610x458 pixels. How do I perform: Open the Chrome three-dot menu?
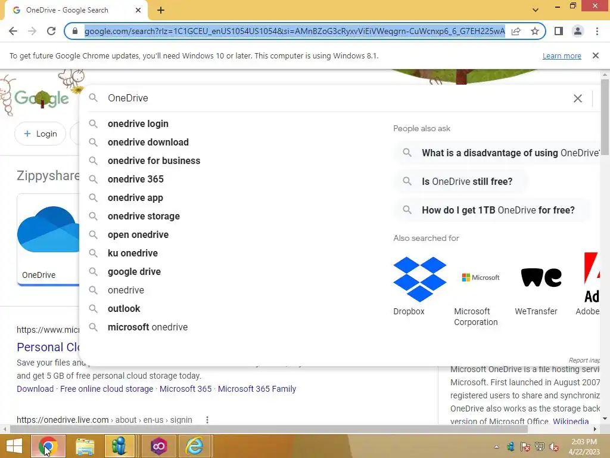597,31
